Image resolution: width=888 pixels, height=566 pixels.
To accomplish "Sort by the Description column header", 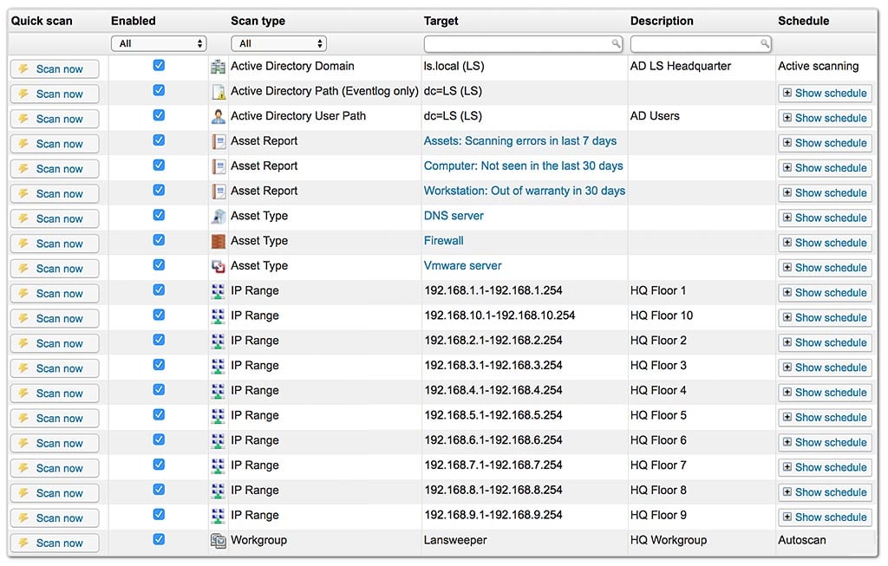I will [x=662, y=21].
